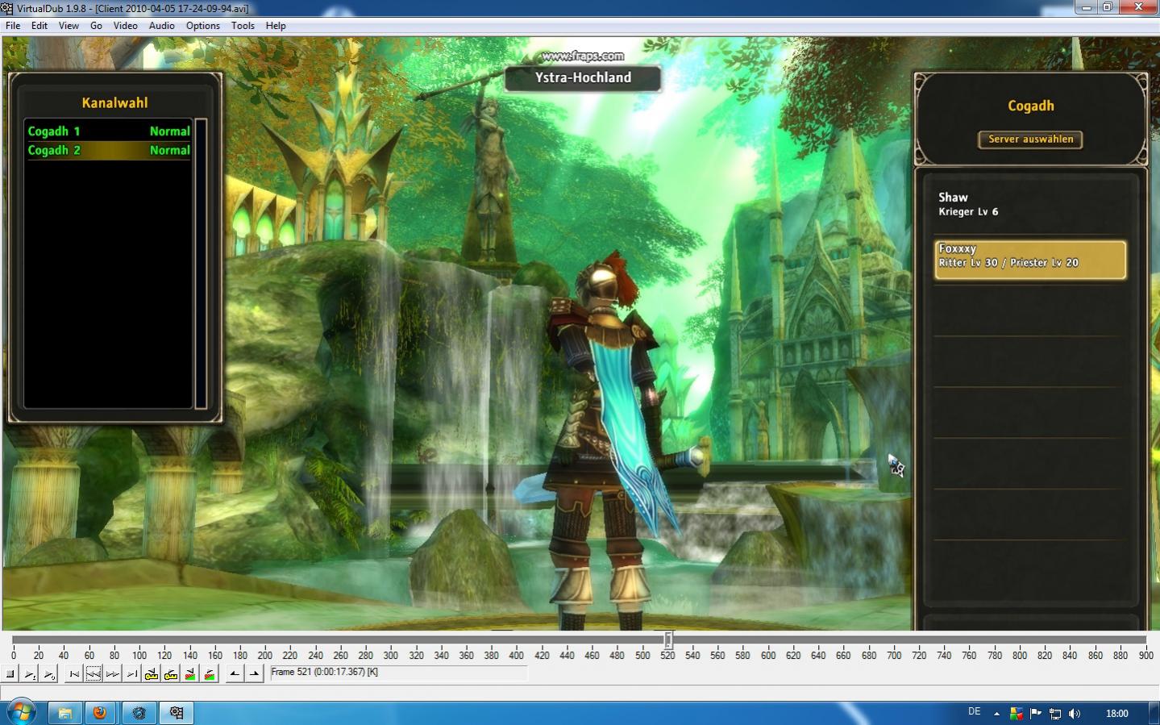Open the File menu
The width and height of the screenshot is (1160, 725).
13,26
